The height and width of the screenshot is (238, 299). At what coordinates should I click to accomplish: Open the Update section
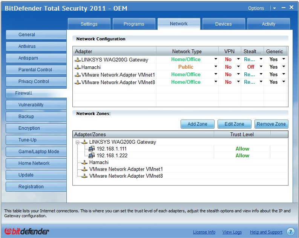coord(36,175)
